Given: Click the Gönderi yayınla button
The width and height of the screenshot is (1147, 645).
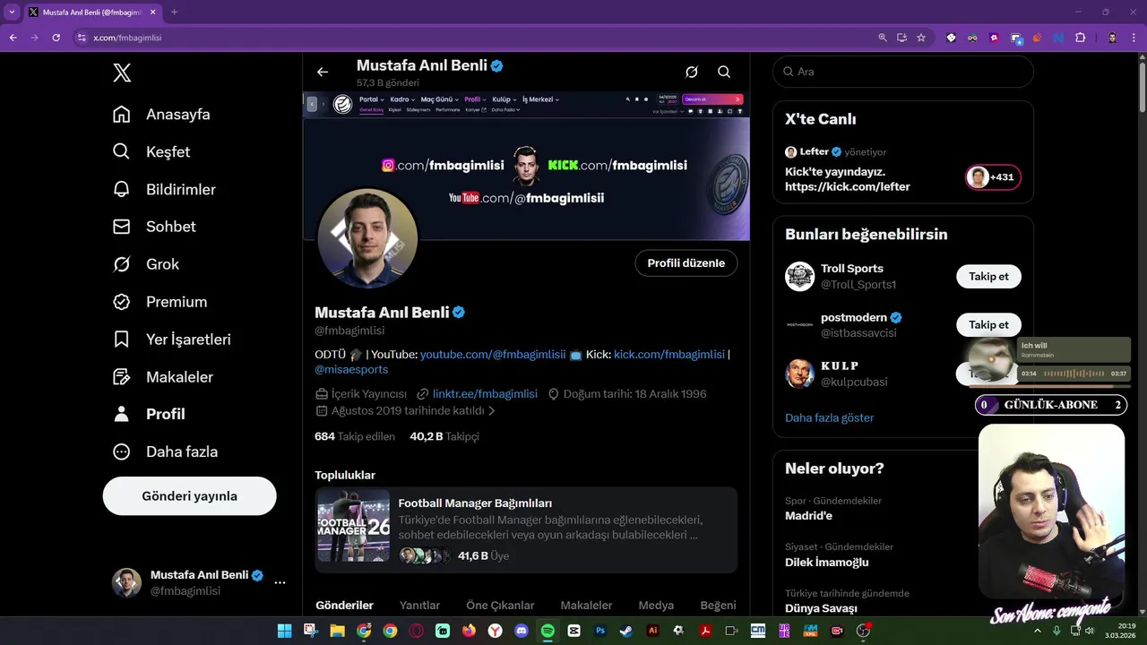Looking at the screenshot, I should [189, 496].
